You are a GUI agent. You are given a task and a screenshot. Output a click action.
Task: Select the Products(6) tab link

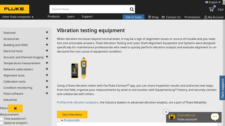72,120
